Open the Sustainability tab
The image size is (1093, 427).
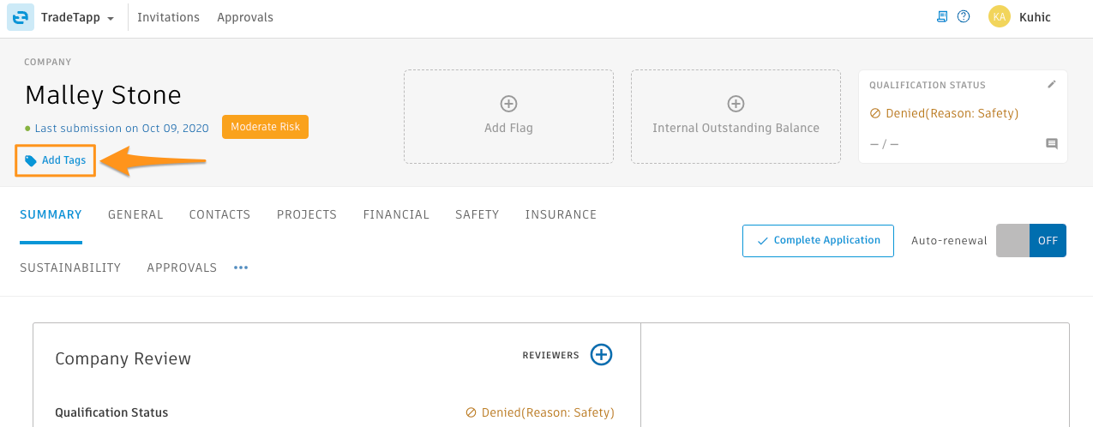point(70,268)
